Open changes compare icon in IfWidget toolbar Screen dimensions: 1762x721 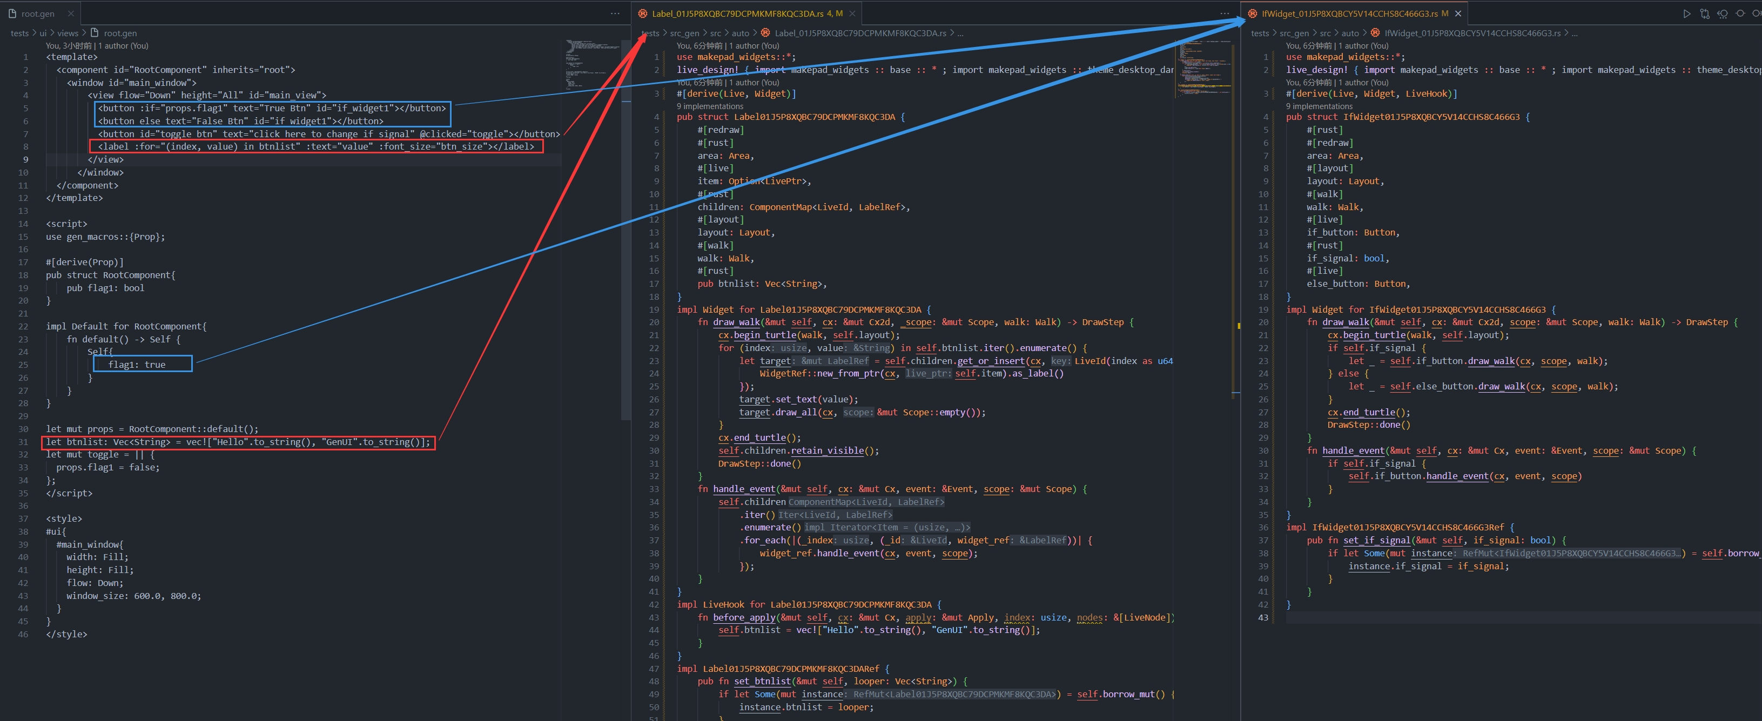click(1705, 14)
